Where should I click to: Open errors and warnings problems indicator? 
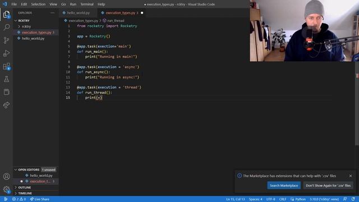pos(19,199)
